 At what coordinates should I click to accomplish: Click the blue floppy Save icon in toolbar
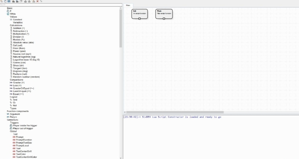(9, 1)
